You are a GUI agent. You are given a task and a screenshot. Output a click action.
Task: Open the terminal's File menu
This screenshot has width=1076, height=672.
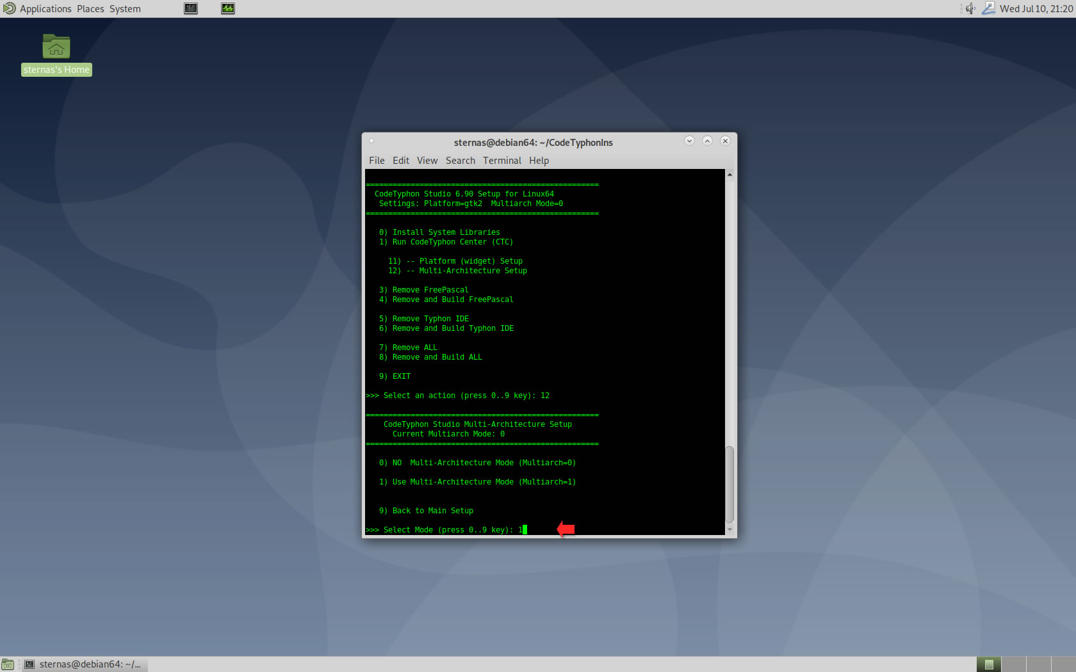click(x=377, y=161)
